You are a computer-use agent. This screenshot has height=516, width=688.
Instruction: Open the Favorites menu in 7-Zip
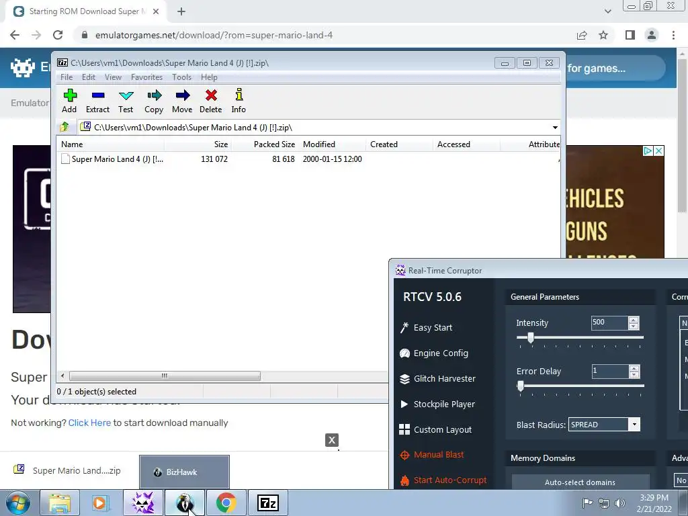[147, 77]
